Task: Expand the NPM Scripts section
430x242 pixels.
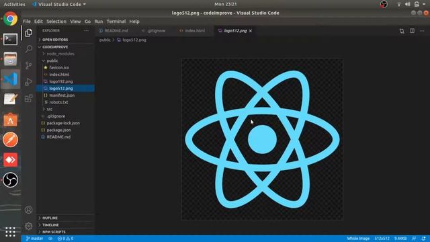Action: coord(66,232)
